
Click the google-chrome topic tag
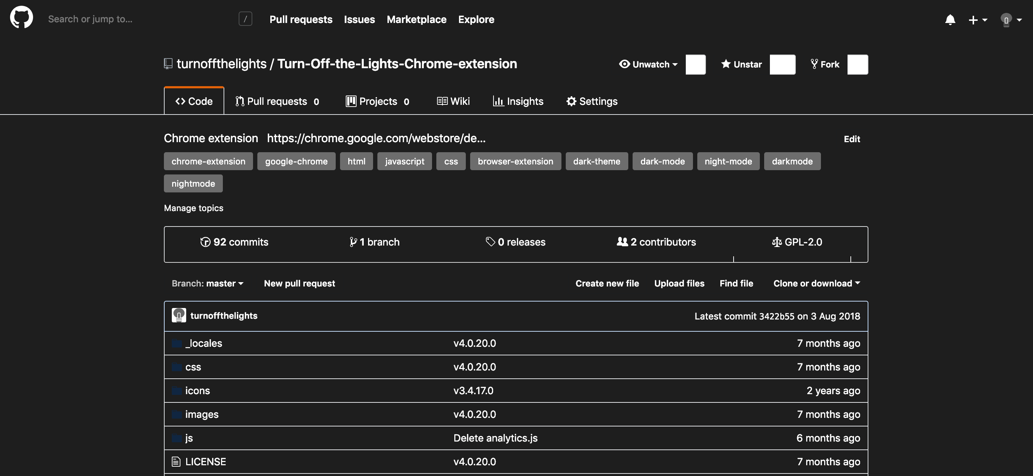pyautogui.click(x=296, y=161)
